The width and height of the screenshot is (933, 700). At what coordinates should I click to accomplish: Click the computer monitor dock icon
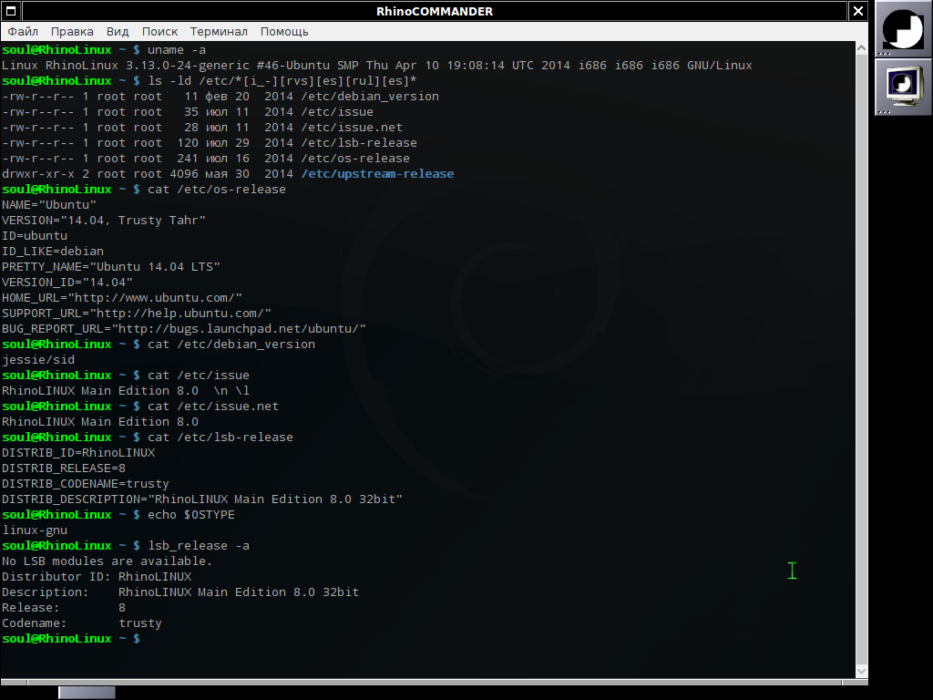click(903, 87)
